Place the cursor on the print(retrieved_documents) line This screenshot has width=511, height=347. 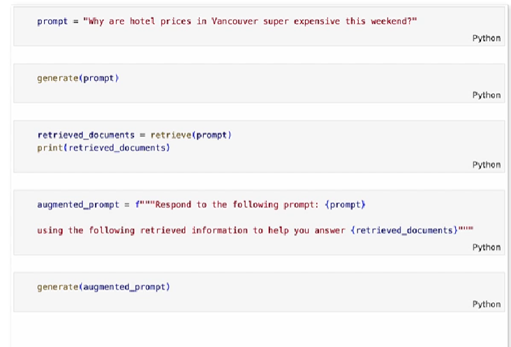103,148
